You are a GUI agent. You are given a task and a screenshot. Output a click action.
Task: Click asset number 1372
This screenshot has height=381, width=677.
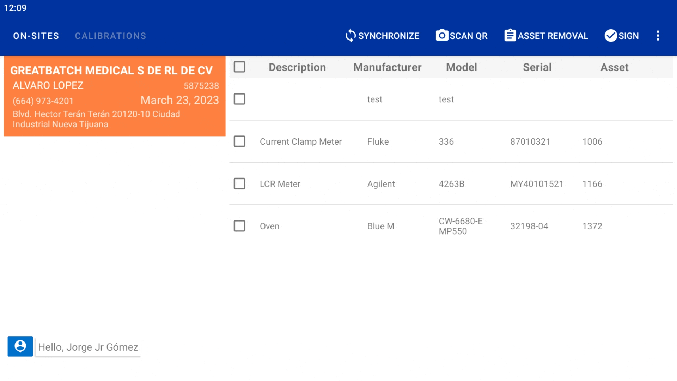coord(592,226)
